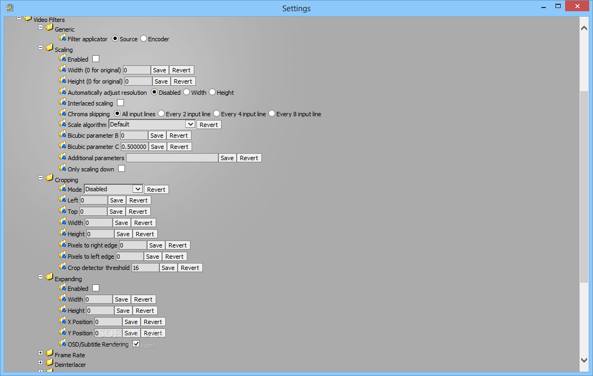Click icon beside cropping Mode
The height and width of the screenshot is (376, 593).
pyautogui.click(x=62, y=188)
